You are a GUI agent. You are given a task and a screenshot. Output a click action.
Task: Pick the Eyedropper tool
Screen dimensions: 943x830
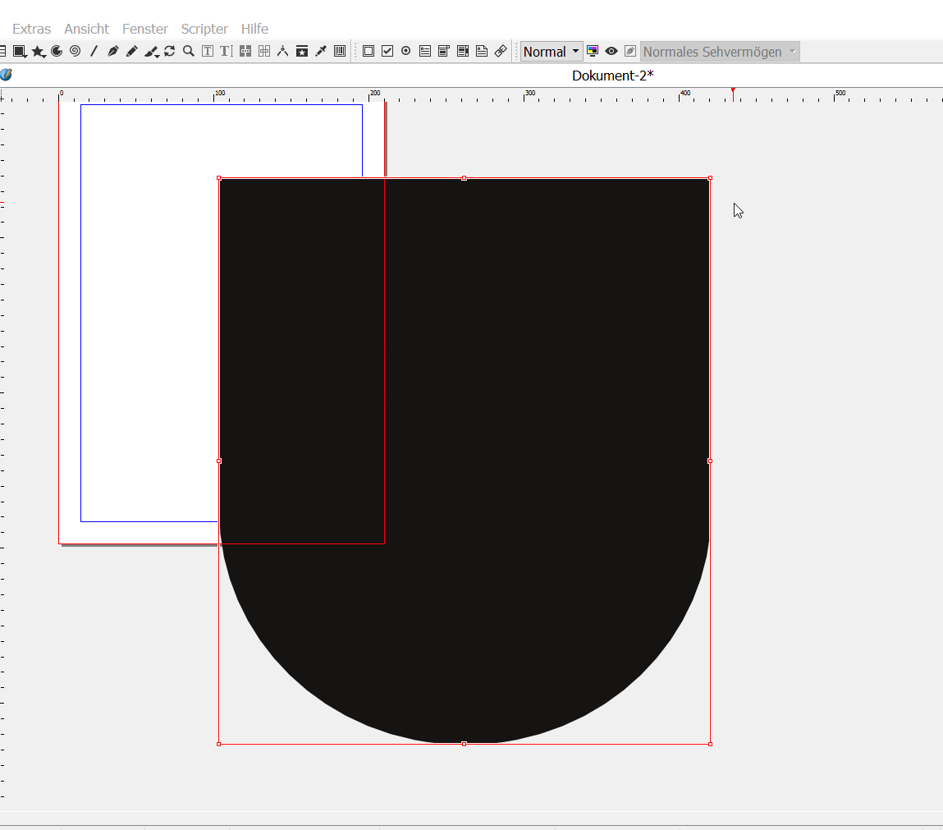tap(321, 51)
